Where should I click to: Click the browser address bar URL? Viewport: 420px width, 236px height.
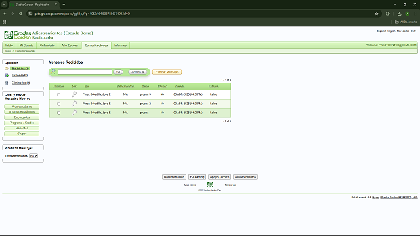[82, 14]
